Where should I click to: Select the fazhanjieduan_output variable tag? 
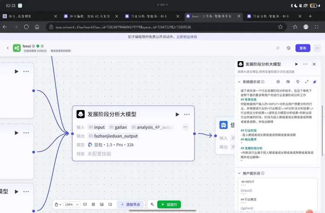(x=113, y=136)
